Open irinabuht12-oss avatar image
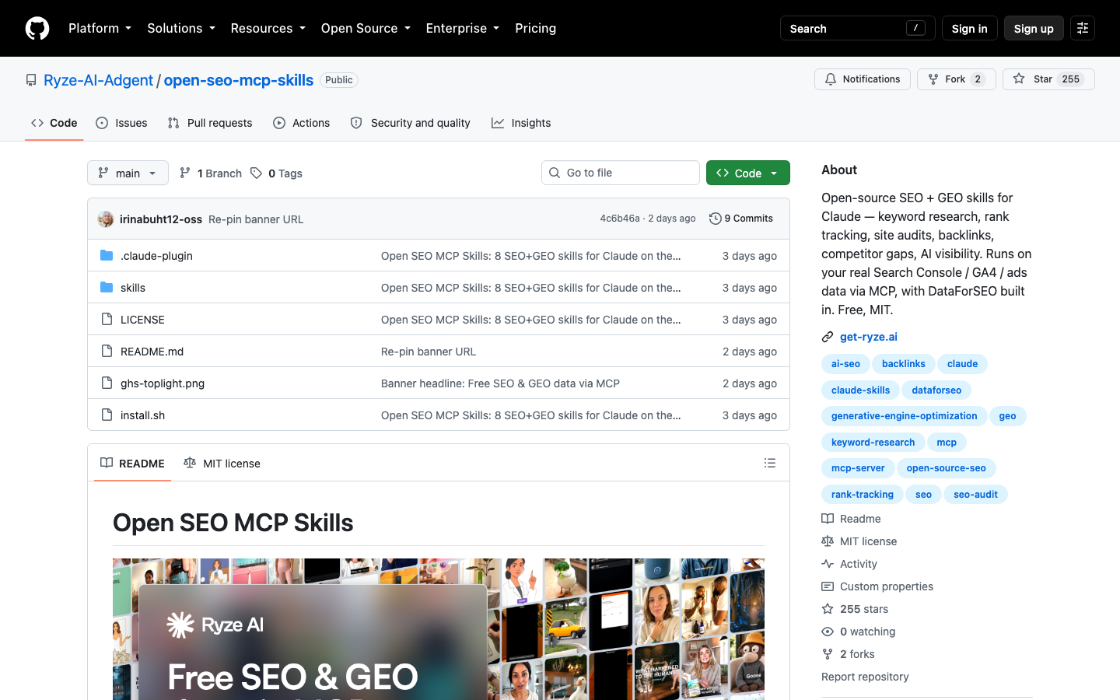This screenshot has height=700, width=1120. coord(106,219)
